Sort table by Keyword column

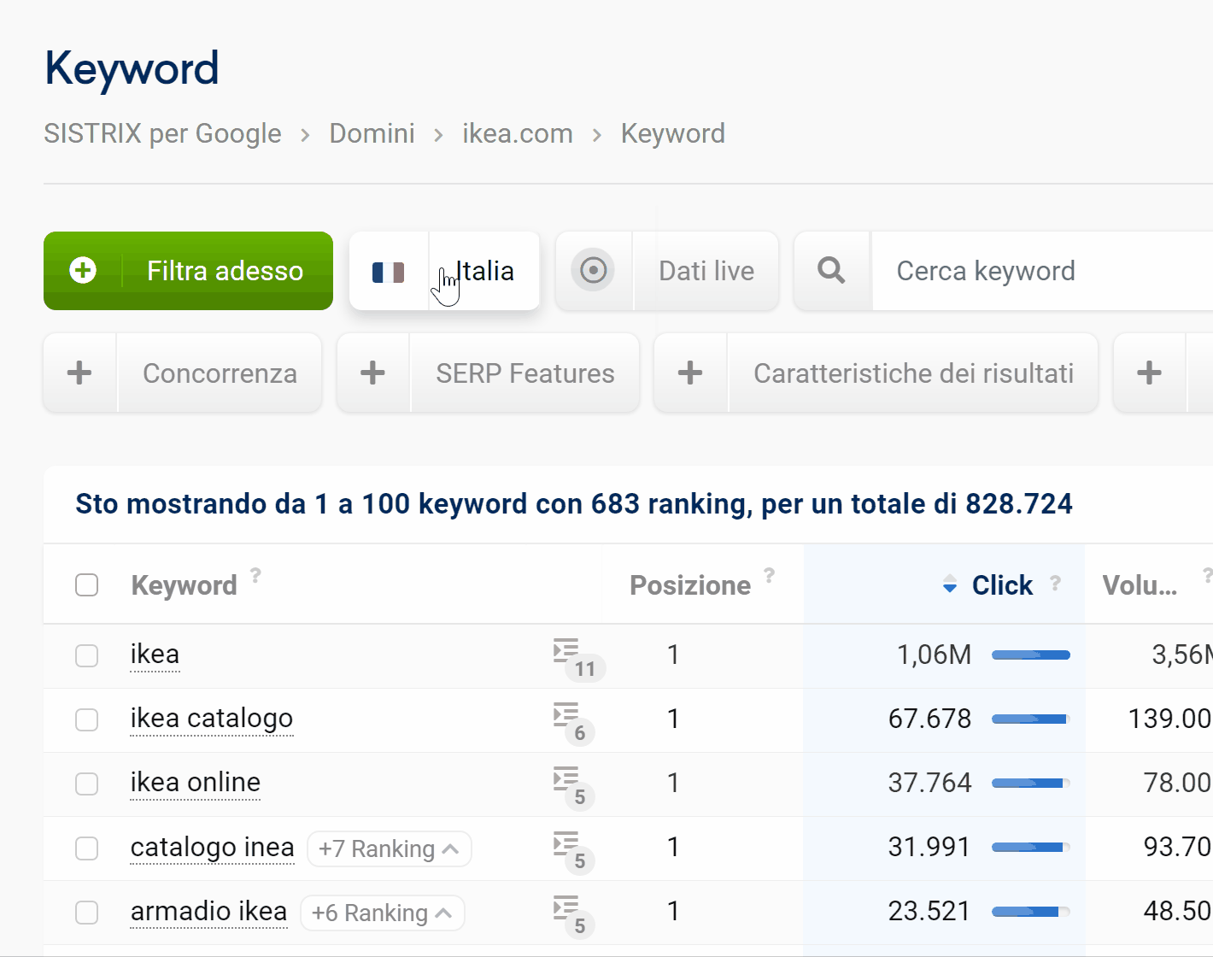185,585
